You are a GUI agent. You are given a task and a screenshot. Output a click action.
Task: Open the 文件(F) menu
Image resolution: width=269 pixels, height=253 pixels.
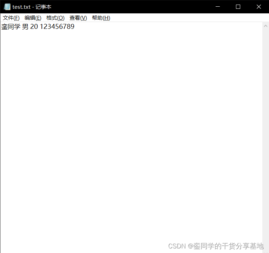pos(11,18)
